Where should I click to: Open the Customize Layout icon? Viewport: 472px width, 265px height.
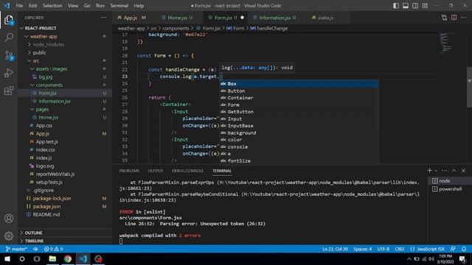click(425, 6)
